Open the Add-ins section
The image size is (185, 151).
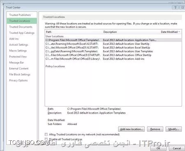(14, 39)
